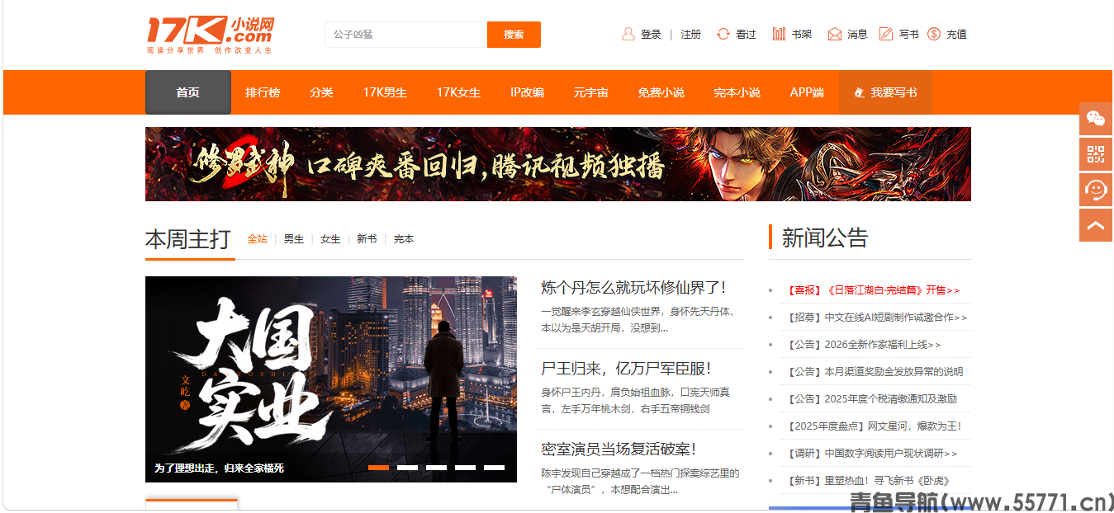
Task: Click the login user icon
Action: (x=628, y=34)
